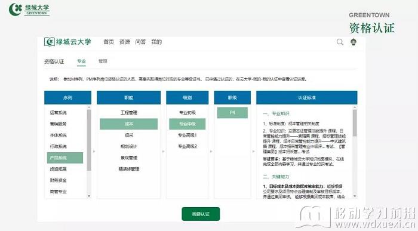Click the 序列 list scroll-down arrow

(x=89, y=196)
